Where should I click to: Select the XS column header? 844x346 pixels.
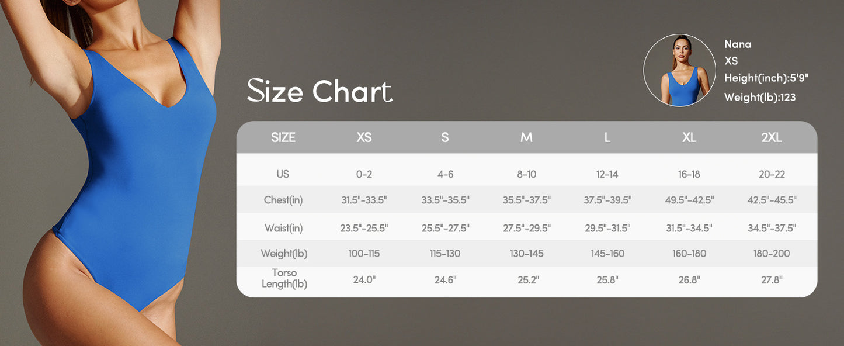coord(364,137)
